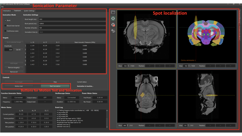Select target row 6 (L 4.3)
This screenshot has height=136, width=242.
[x=66, y=64]
